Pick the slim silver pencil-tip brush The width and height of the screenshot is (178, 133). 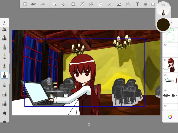4,47
